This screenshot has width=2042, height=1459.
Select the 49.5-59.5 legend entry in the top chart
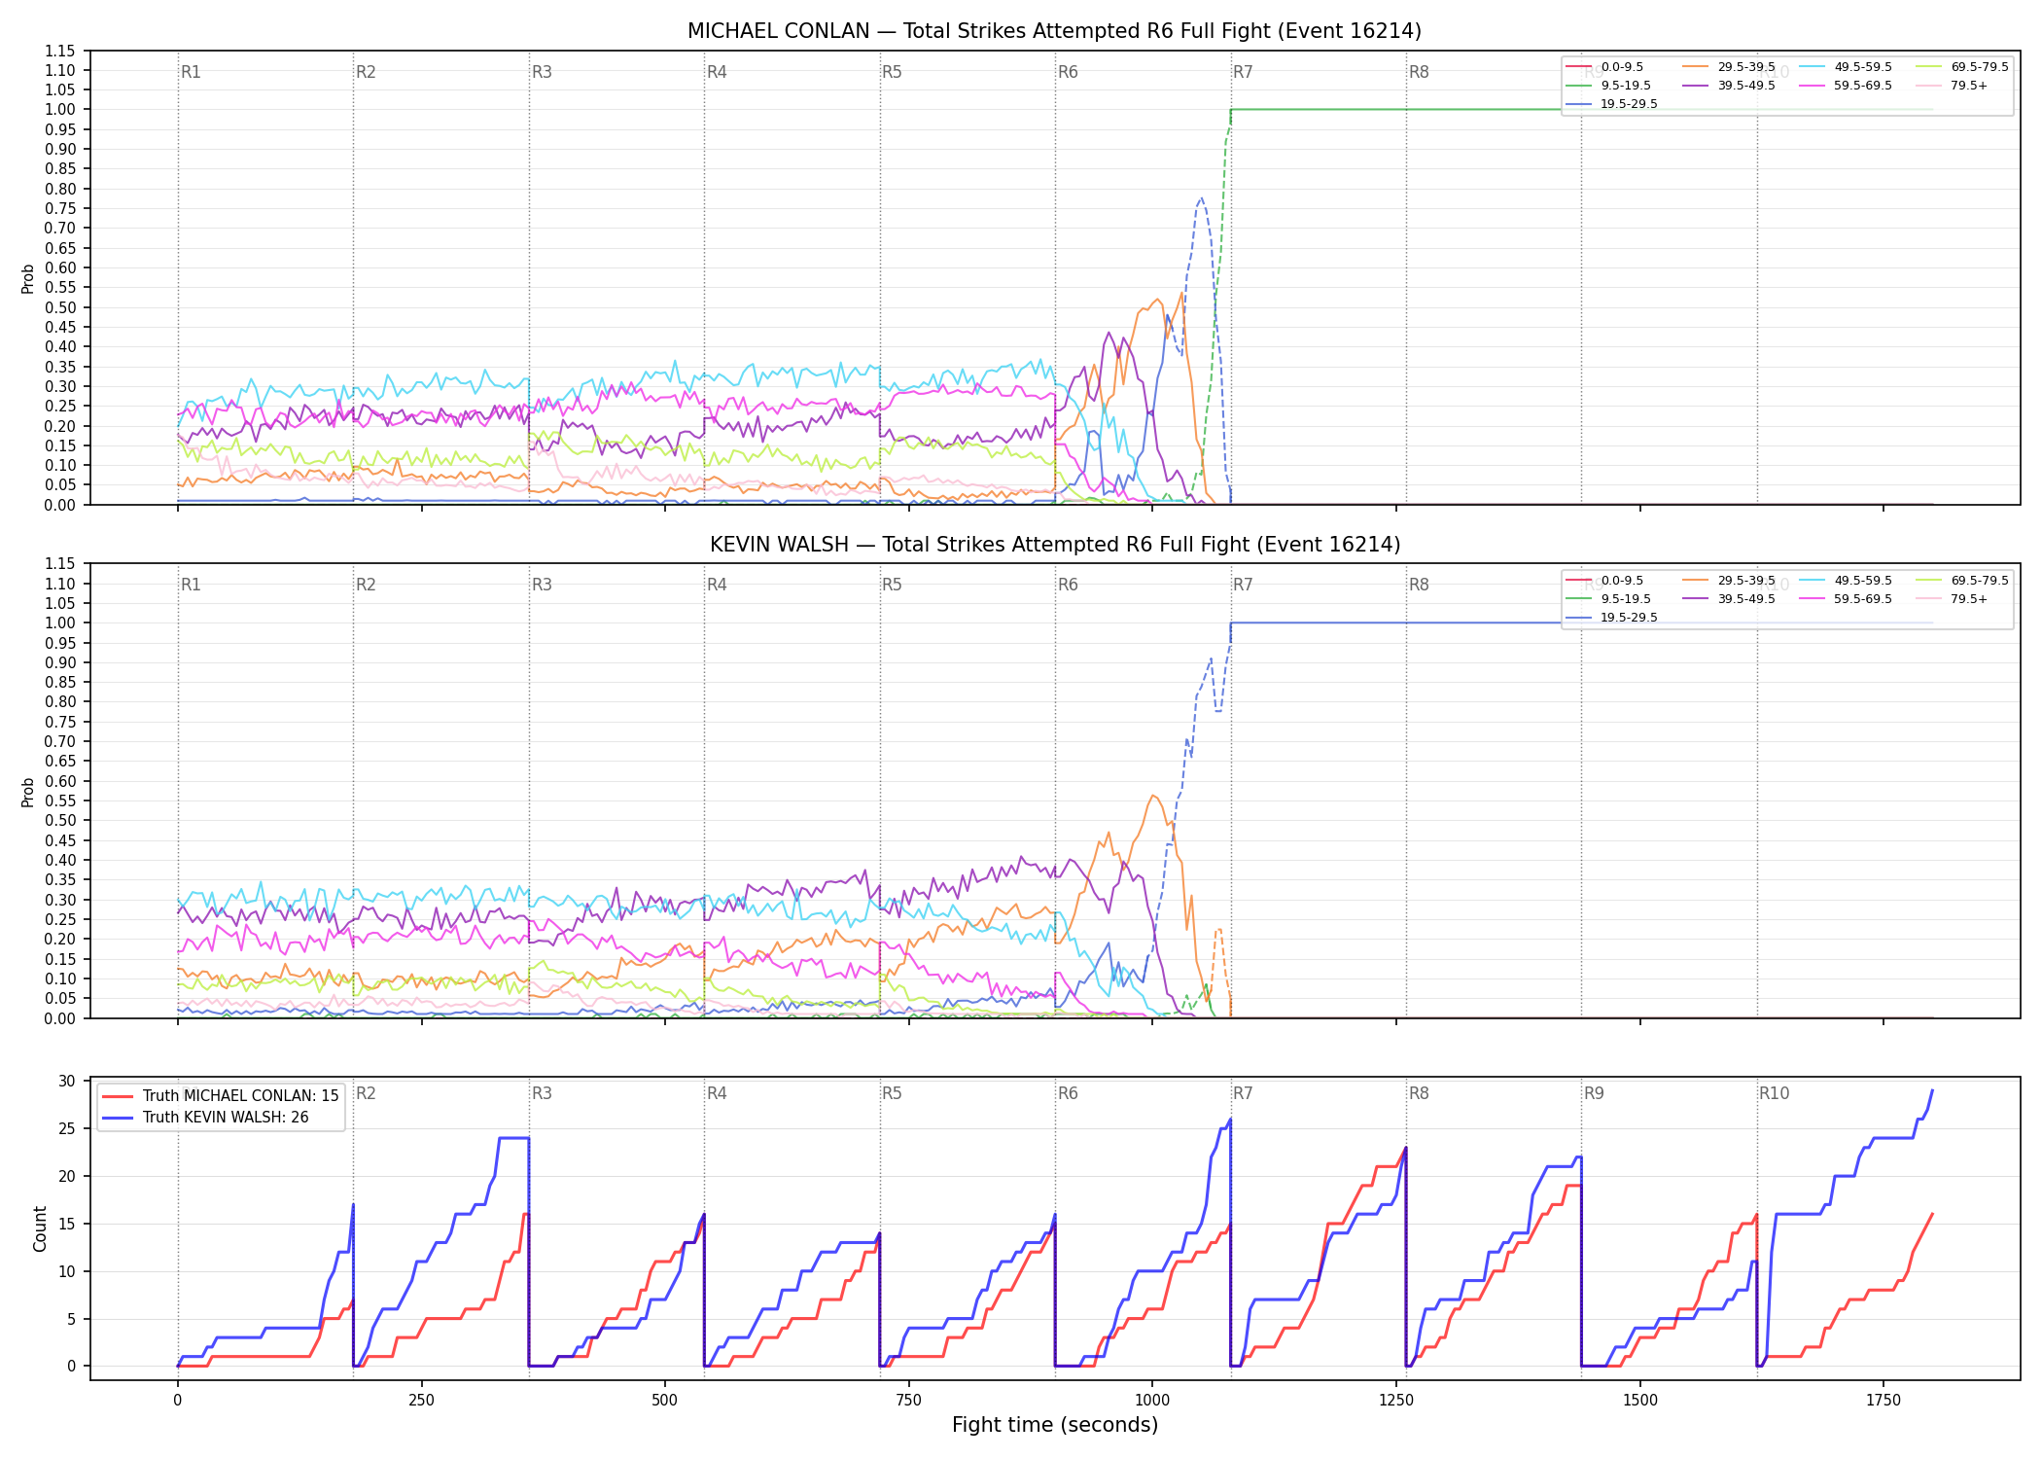1846,67
